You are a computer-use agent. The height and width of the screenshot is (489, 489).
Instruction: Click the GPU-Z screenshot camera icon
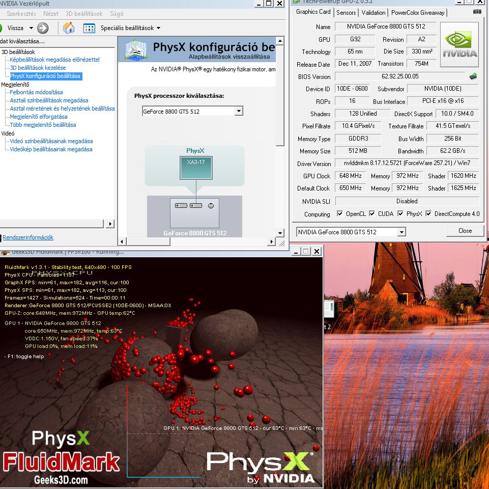477,12
